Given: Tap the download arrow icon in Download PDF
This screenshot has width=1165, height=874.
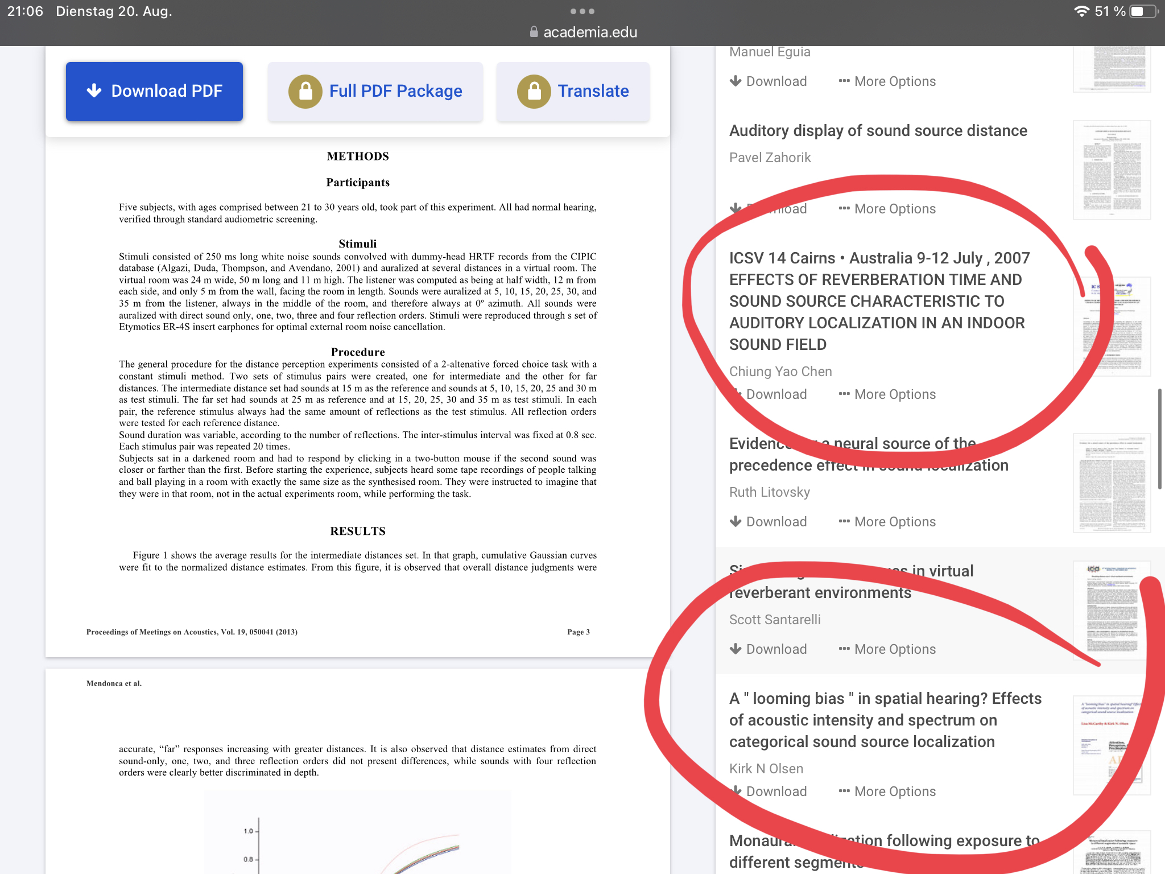Looking at the screenshot, I should [x=94, y=90].
